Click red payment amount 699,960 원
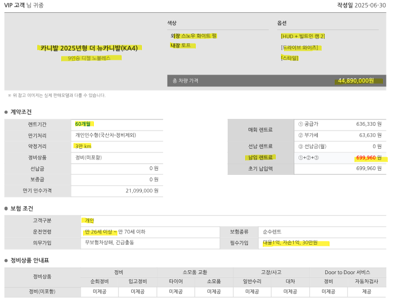 tap(369, 158)
